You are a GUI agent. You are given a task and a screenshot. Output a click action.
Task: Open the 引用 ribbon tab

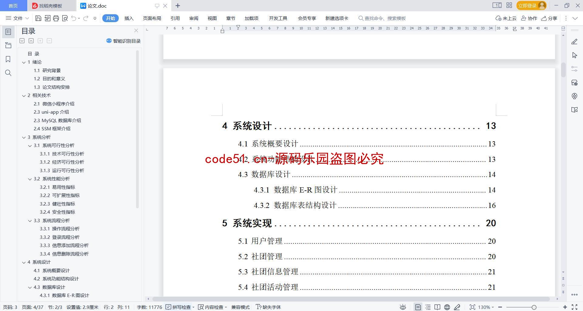click(175, 18)
